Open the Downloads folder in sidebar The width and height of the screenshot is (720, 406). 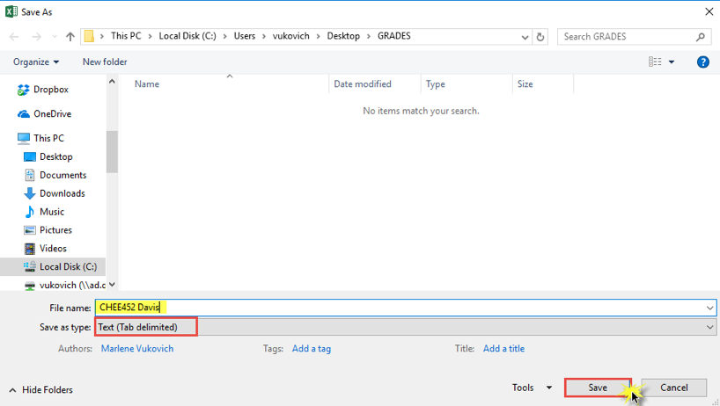[62, 193]
